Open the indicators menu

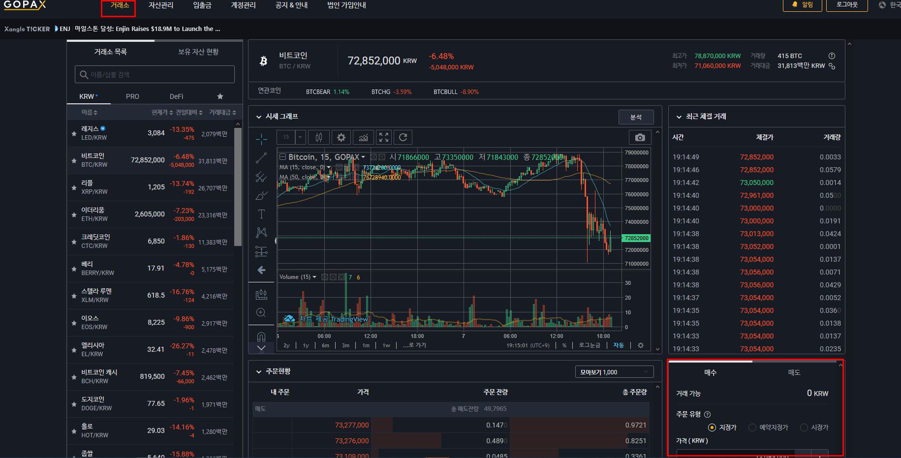pos(363,137)
